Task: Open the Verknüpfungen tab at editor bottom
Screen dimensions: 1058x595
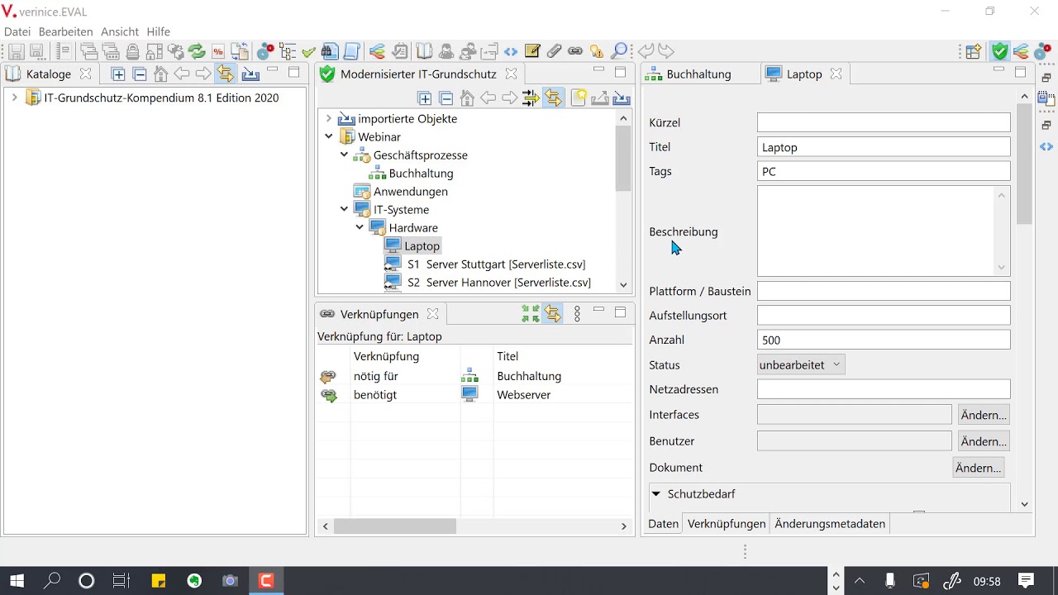Action: pyautogui.click(x=727, y=523)
